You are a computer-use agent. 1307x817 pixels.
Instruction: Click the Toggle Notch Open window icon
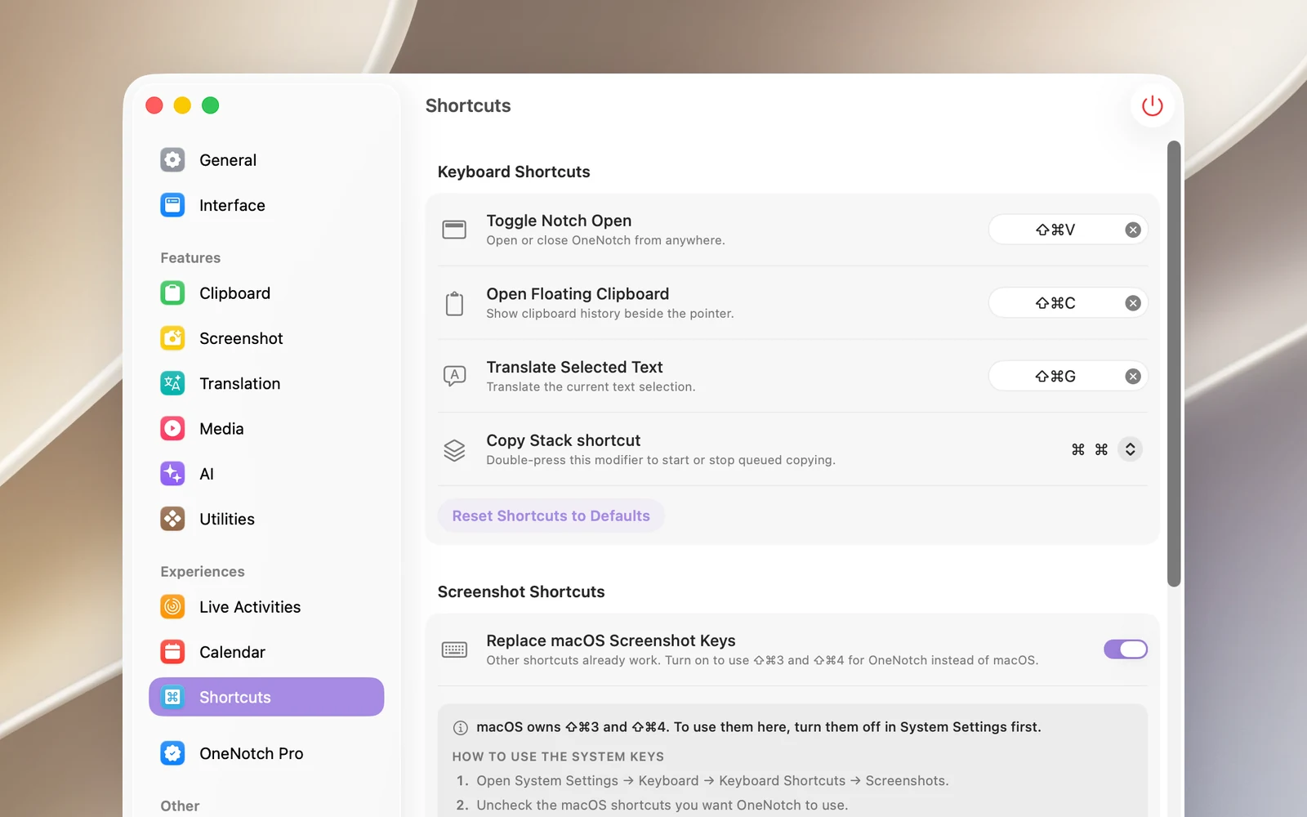coord(454,230)
